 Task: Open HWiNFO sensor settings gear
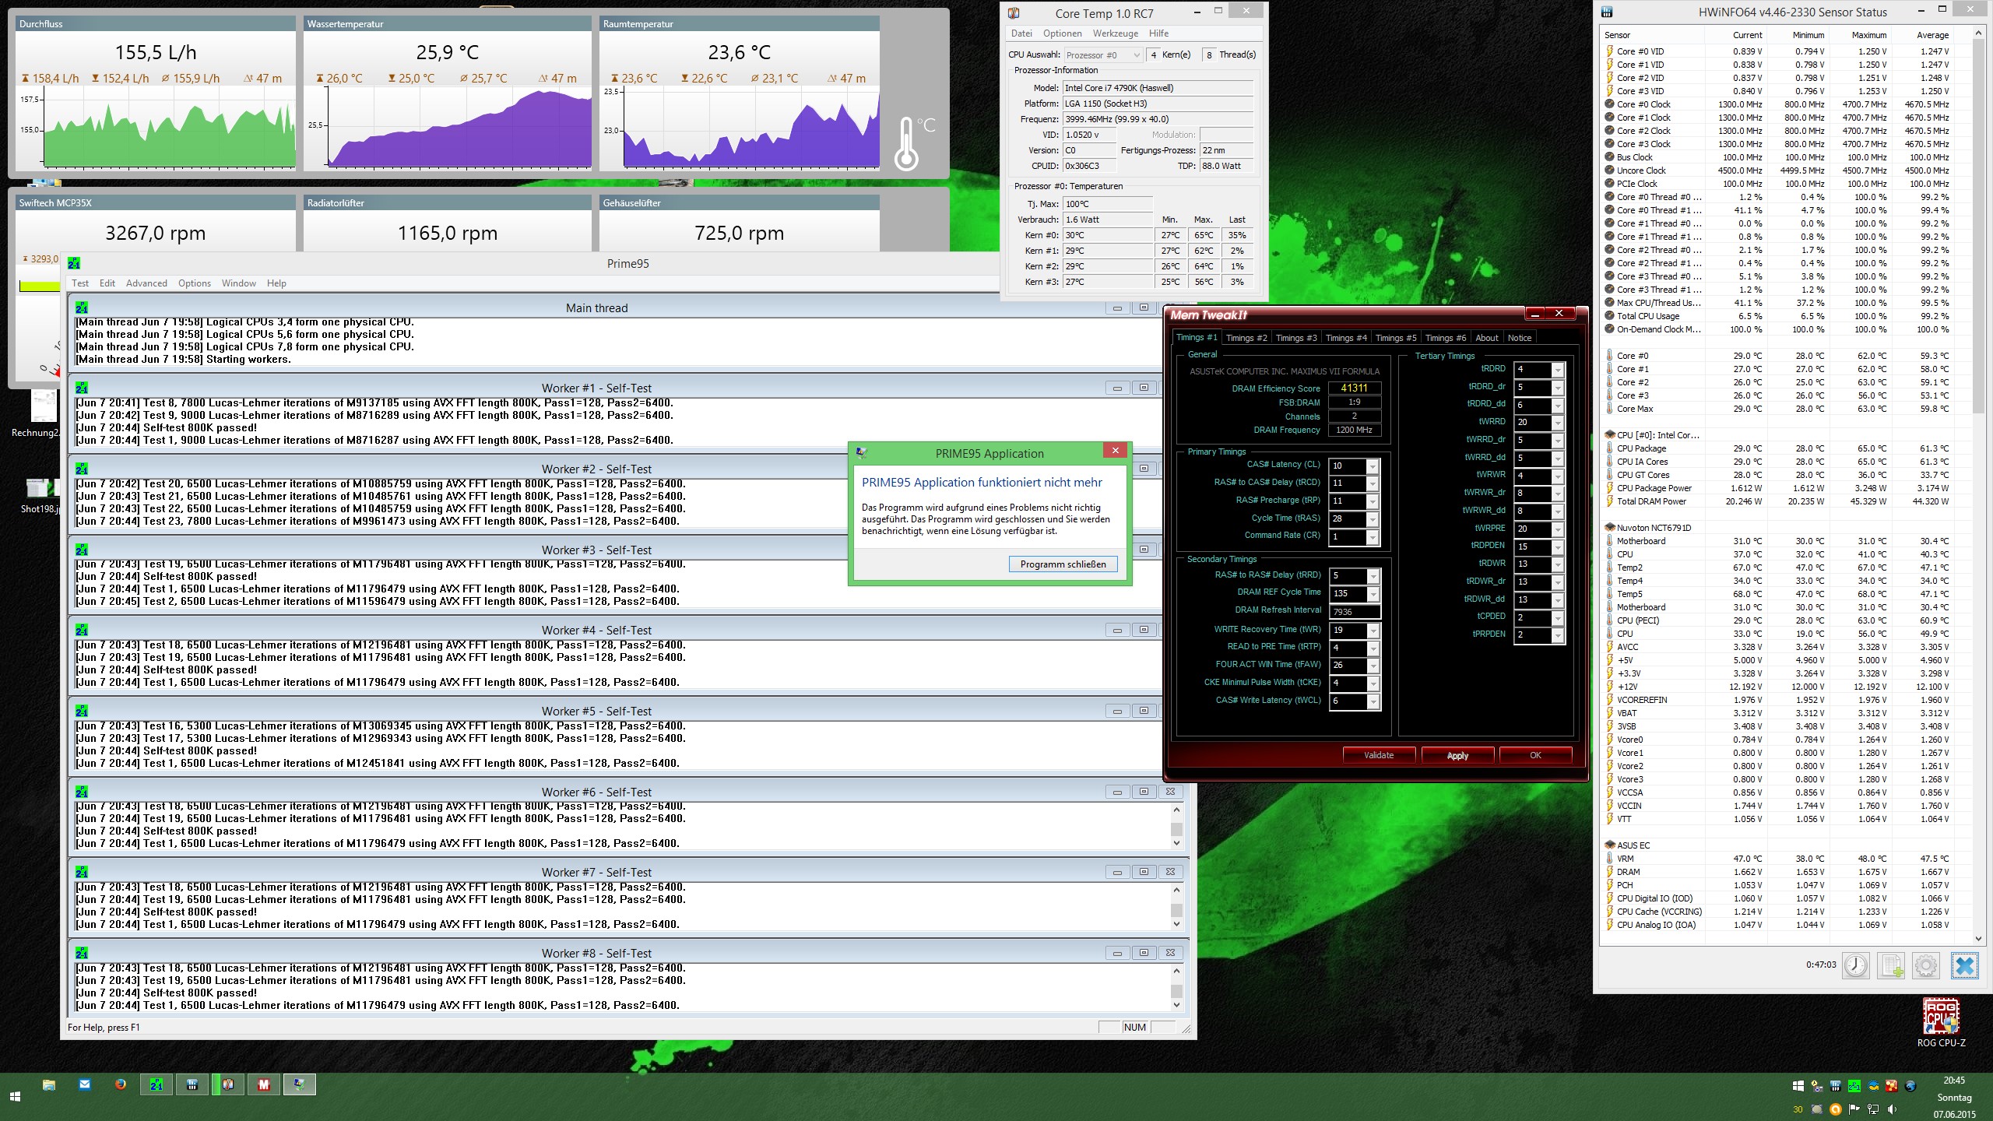[x=1926, y=966]
